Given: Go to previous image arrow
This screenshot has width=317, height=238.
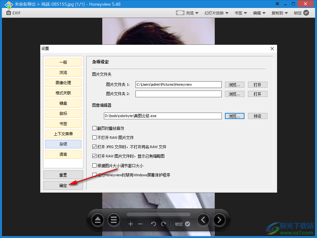Looking at the screenshot, I should pos(203,220).
